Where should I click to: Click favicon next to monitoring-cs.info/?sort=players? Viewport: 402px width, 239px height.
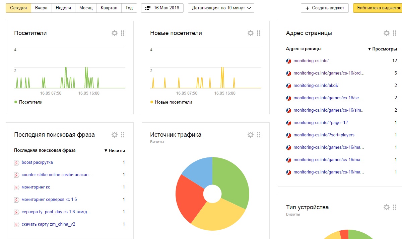click(289, 135)
